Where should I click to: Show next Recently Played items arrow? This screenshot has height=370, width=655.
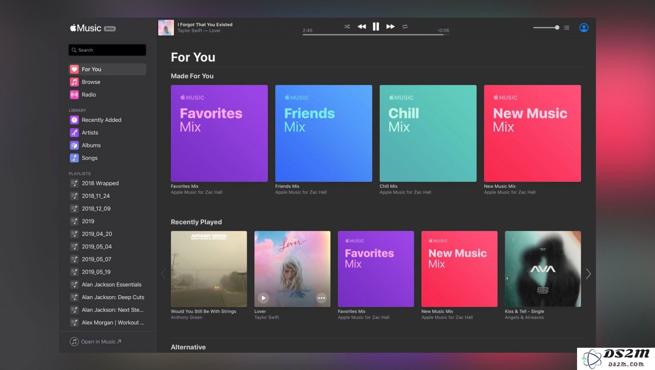[x=589, y=274]
